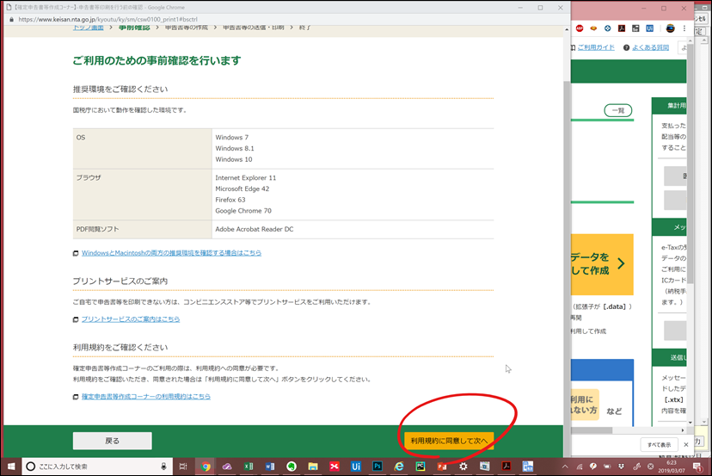Image resolution: width=712 pixels, height=476 pixels.
Task: Open the Windows Start menu
Action: [11, 466]
